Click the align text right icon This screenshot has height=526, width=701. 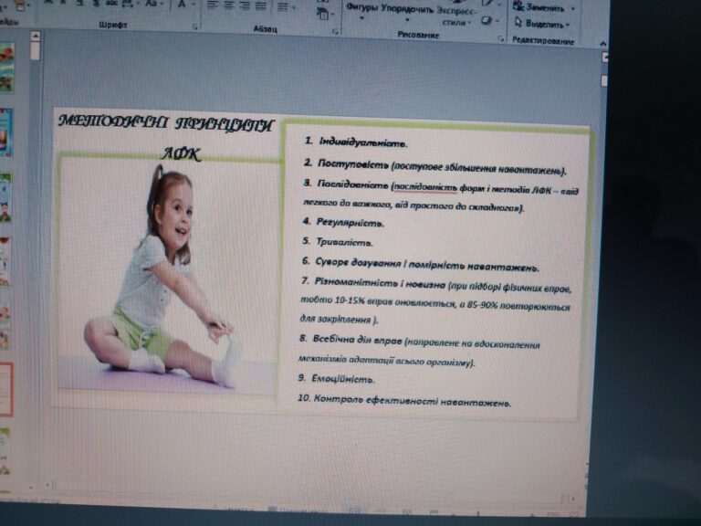pos(245,5)
